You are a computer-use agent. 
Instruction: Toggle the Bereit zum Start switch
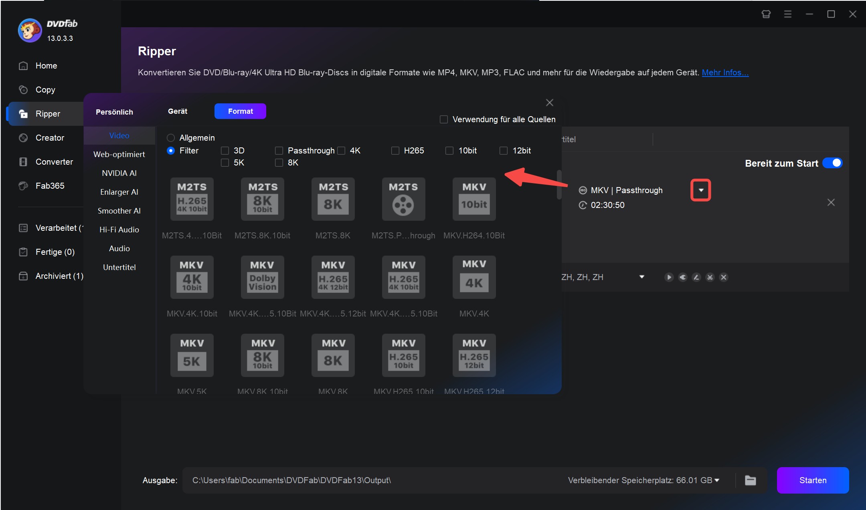tap(832, 163)
